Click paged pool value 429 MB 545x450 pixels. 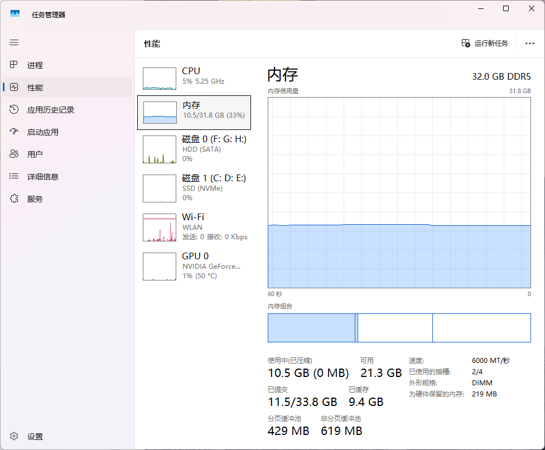(x=288, y=431)
